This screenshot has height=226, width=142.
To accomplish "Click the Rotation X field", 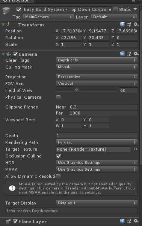I will coord(71,38).
